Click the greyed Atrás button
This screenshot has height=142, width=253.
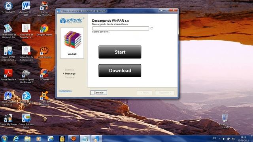[144, 93]
